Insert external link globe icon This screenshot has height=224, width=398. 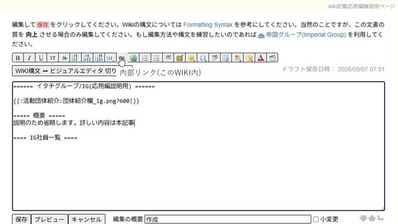pos(134,58)
